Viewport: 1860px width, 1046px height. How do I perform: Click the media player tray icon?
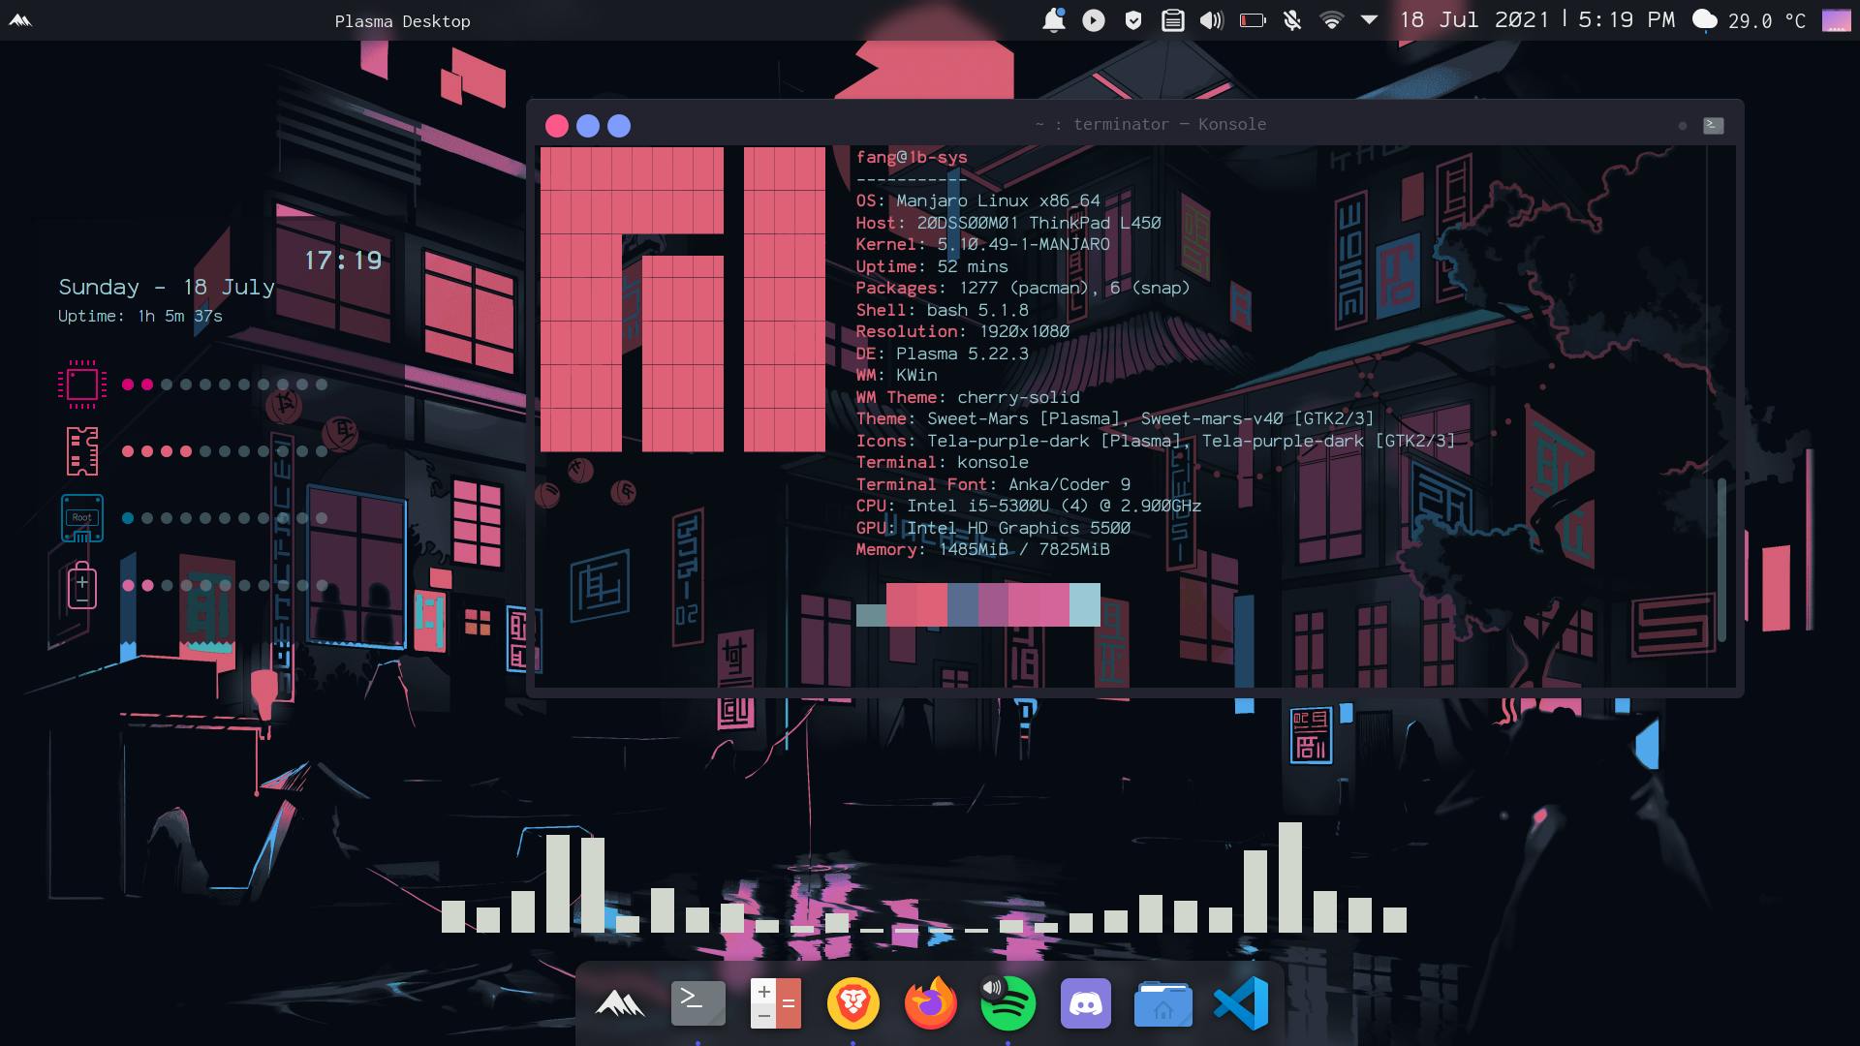[1093, 20]
